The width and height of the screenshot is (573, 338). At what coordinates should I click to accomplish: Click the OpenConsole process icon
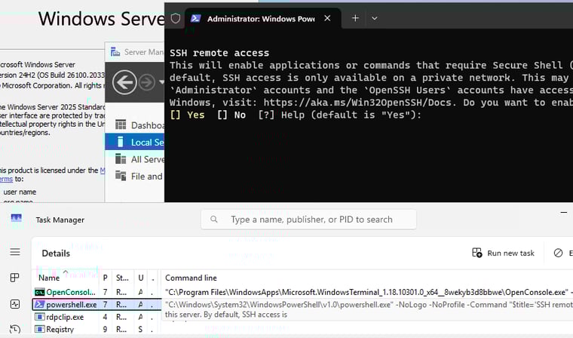click(x=39, y=292)
